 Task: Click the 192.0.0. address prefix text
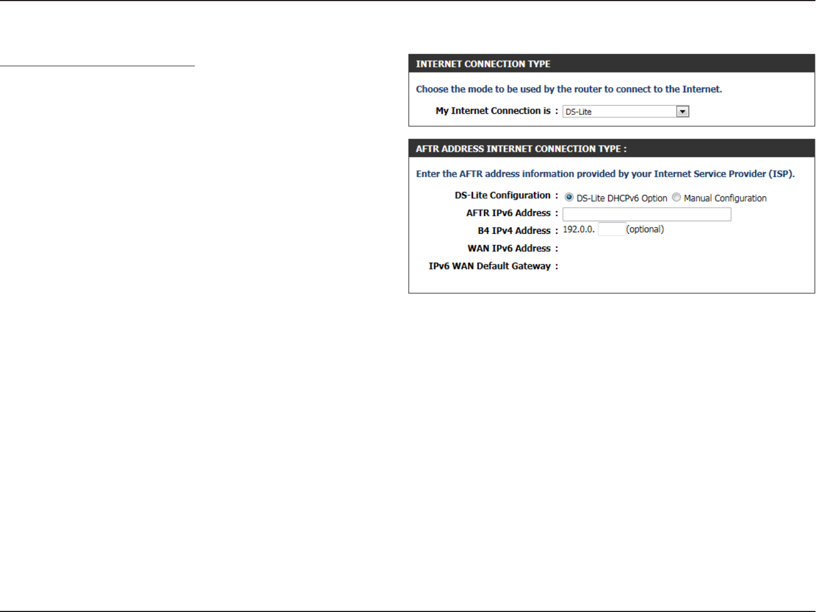pyautogui.click(x=579, y=229)
